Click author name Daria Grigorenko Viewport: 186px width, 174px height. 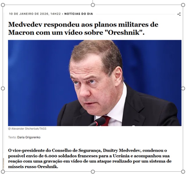(29, 137)
